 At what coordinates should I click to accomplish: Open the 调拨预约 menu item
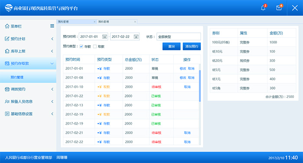tap(28, 89)
